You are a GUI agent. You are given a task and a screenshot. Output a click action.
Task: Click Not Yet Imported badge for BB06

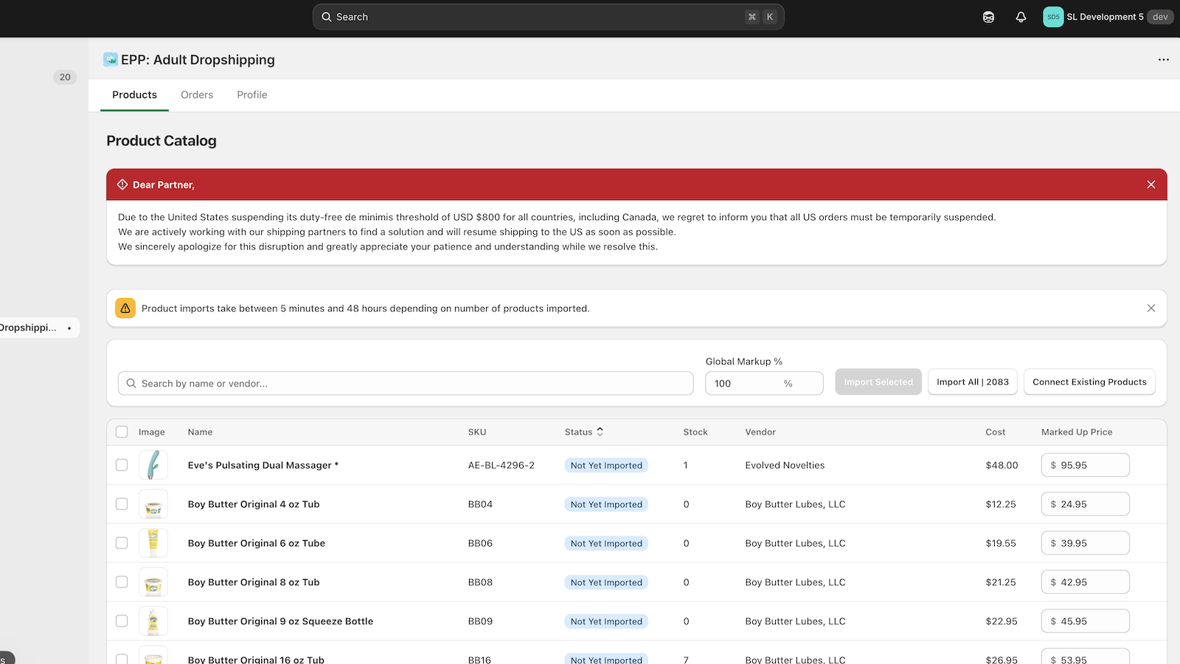pyautogui.click(x=606, y=544)
